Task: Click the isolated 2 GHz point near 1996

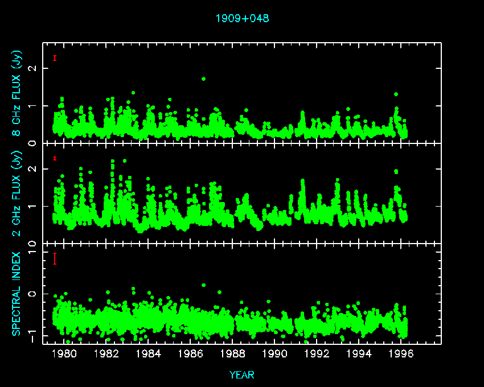Action: pos(396,171)
